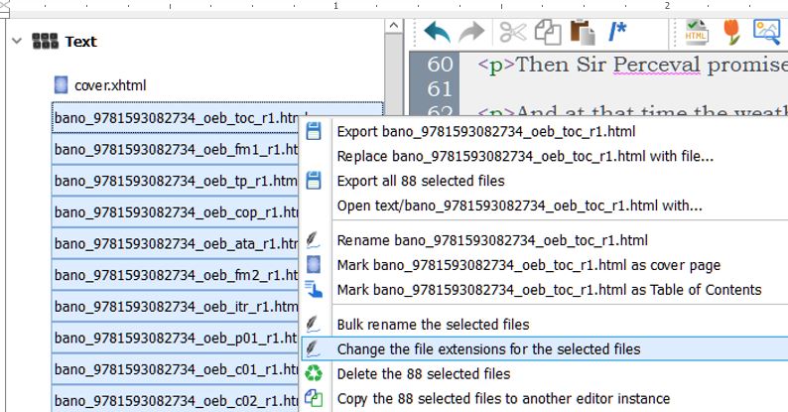Choose Mark oeb_toc_r1.html as cover page

click(x=544, y=265)
